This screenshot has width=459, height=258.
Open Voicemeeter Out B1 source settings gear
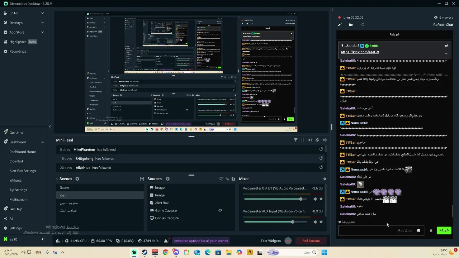coord(321,199)
